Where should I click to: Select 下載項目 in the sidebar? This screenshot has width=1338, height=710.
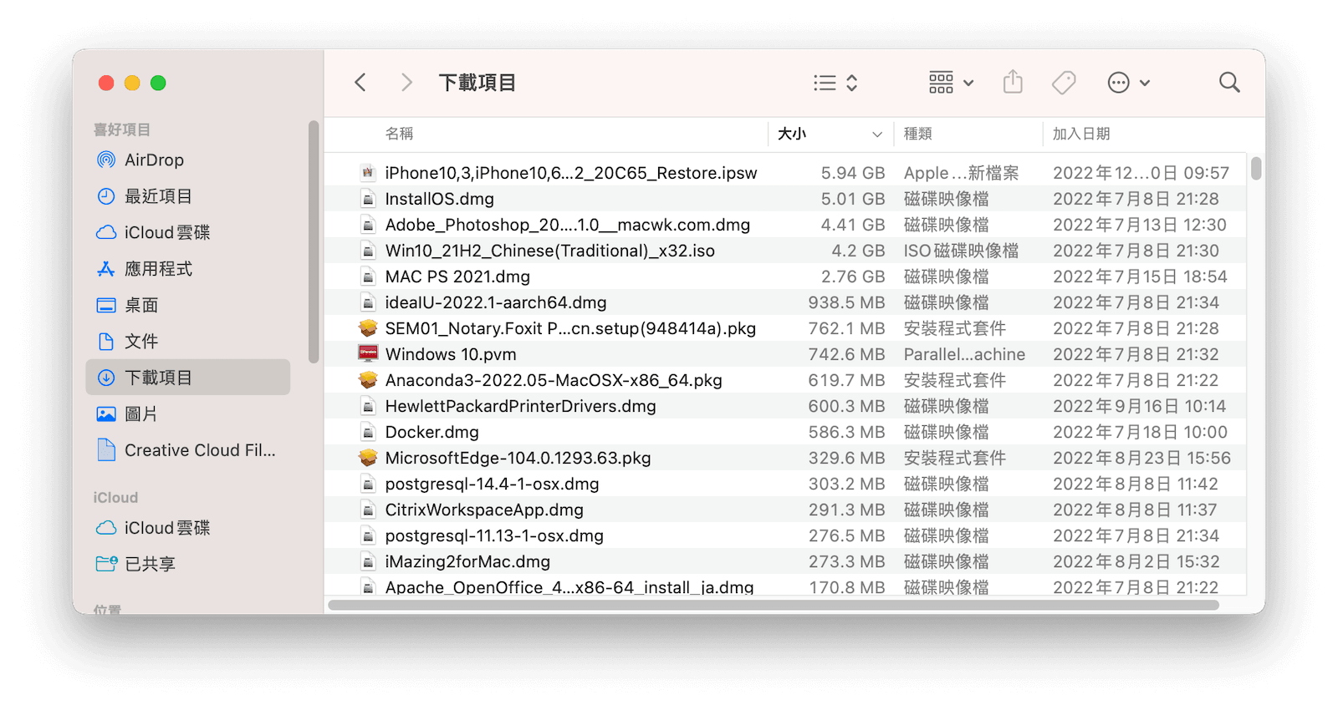pos(188,378)
